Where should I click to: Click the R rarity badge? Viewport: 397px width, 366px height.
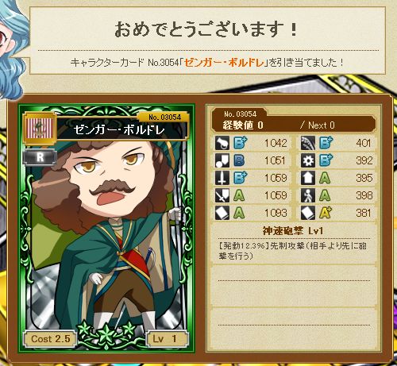click(x=40, y=157)
